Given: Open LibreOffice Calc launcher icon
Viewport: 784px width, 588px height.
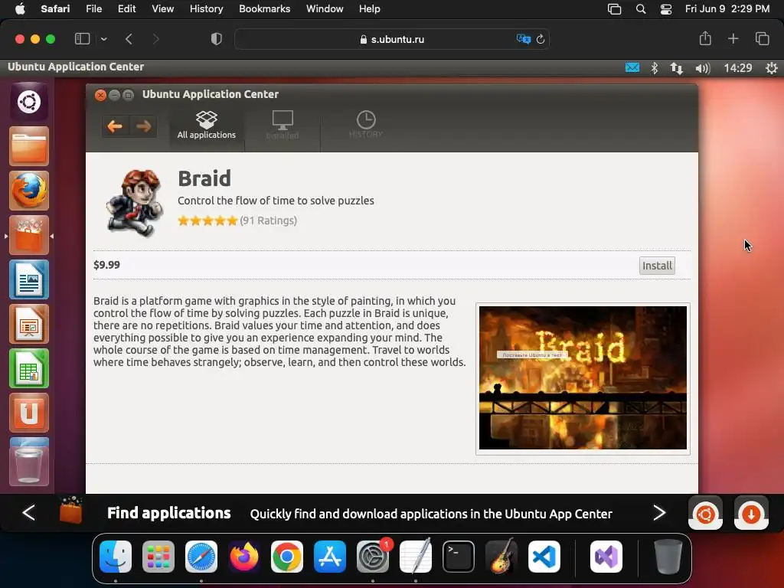Looking at the screenshot, I should click(29, 368).
